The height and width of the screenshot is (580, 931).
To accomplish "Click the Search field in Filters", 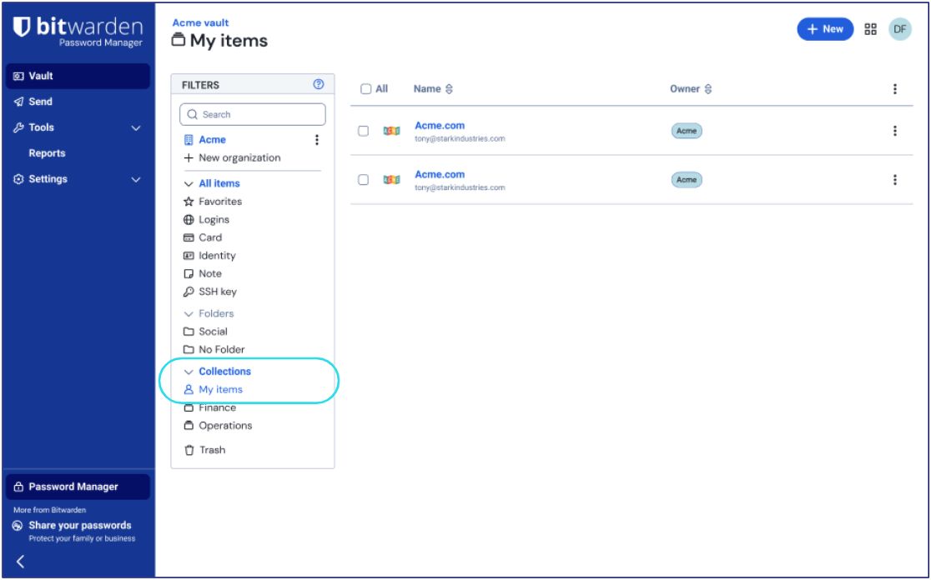I will pyautogui.click(x=253, y=114).
